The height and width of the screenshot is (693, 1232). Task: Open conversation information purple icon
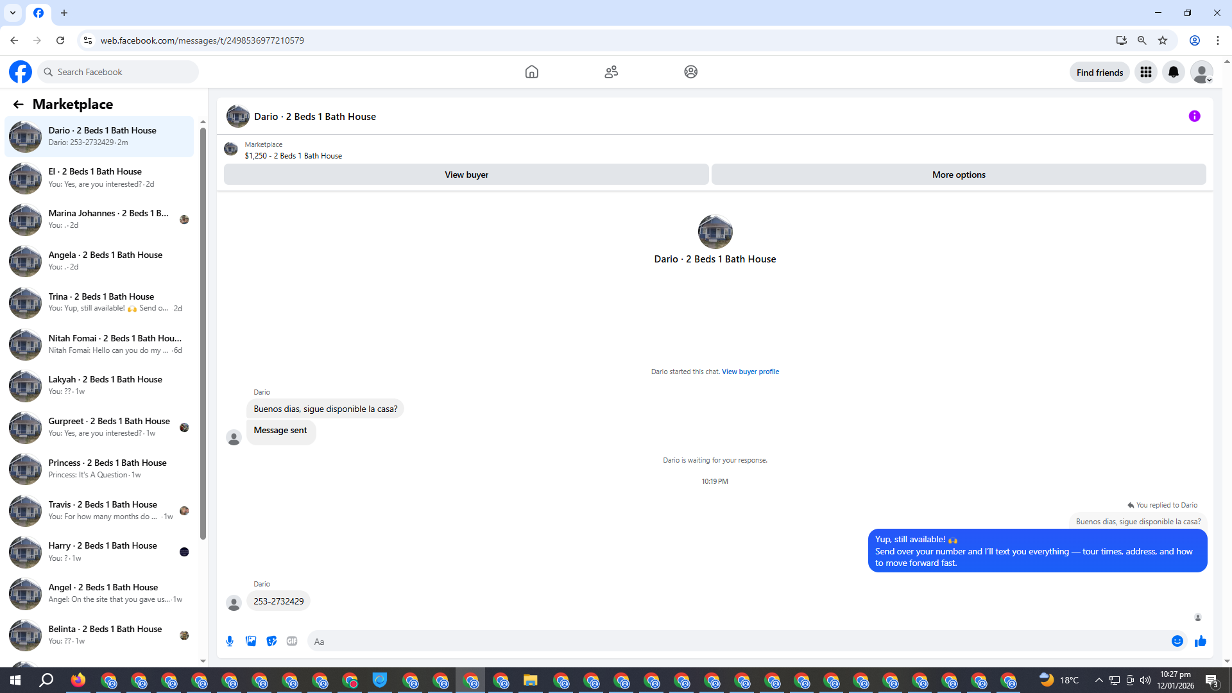pos(1194,116)
